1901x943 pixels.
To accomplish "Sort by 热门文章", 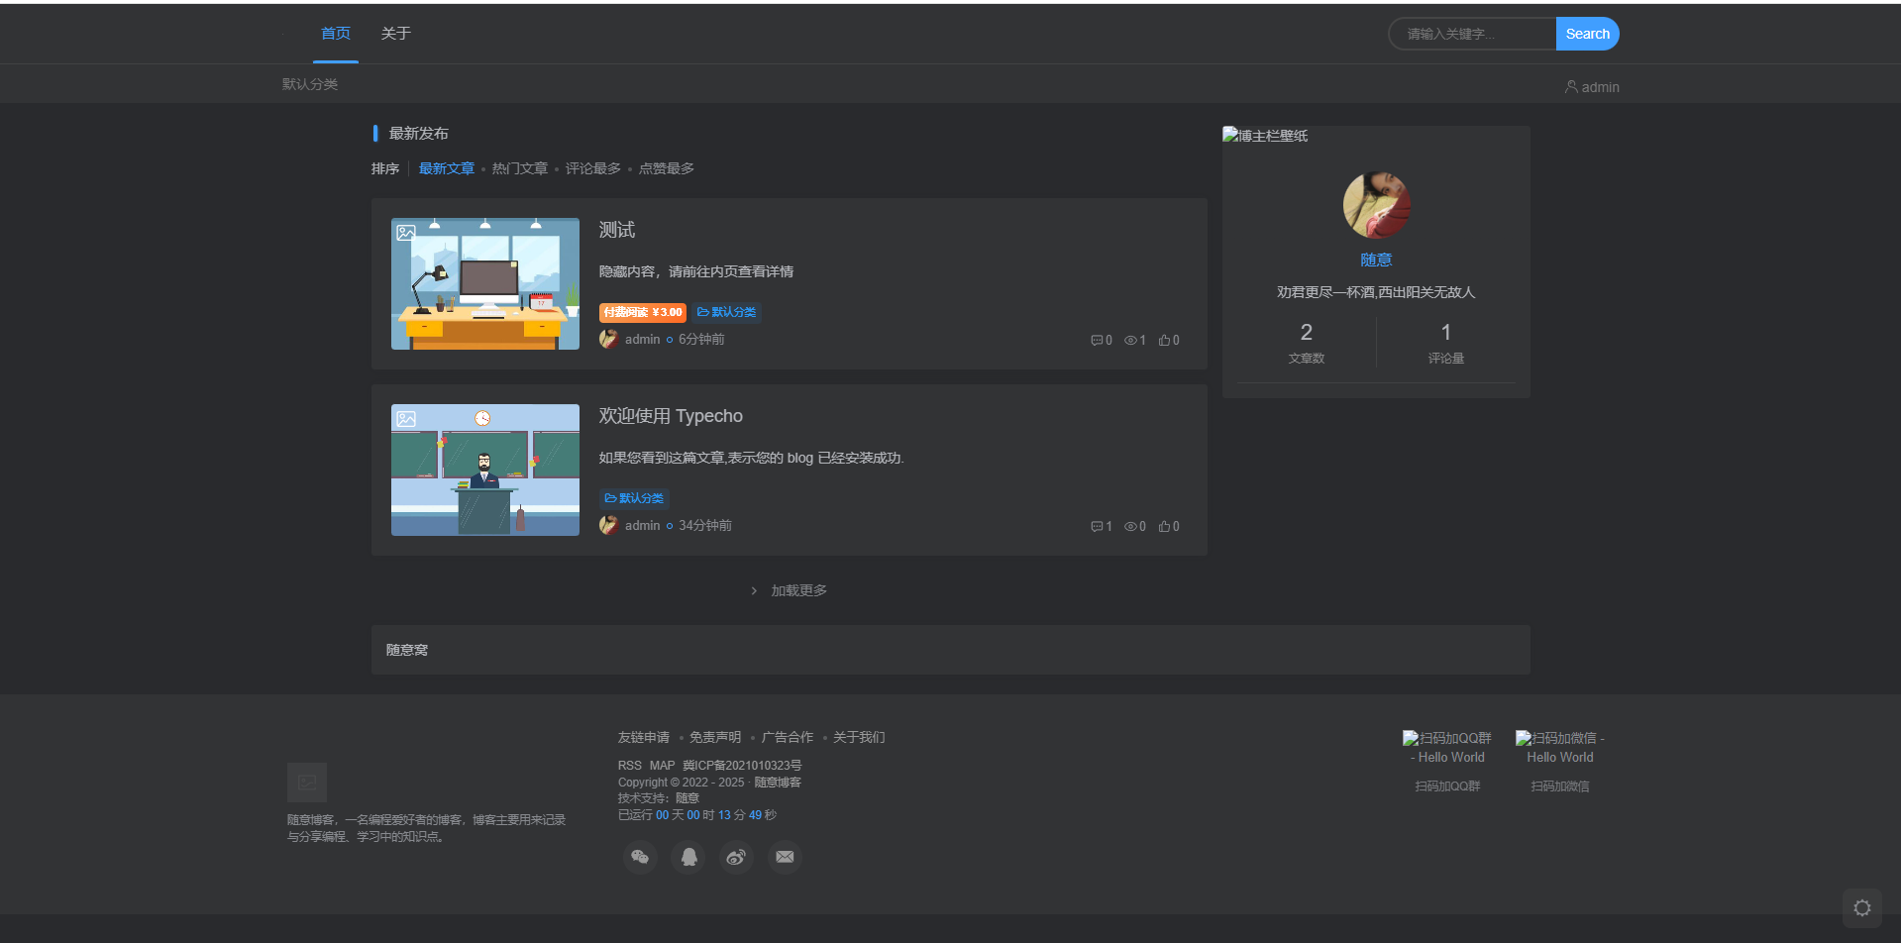I will pos(520,168).
